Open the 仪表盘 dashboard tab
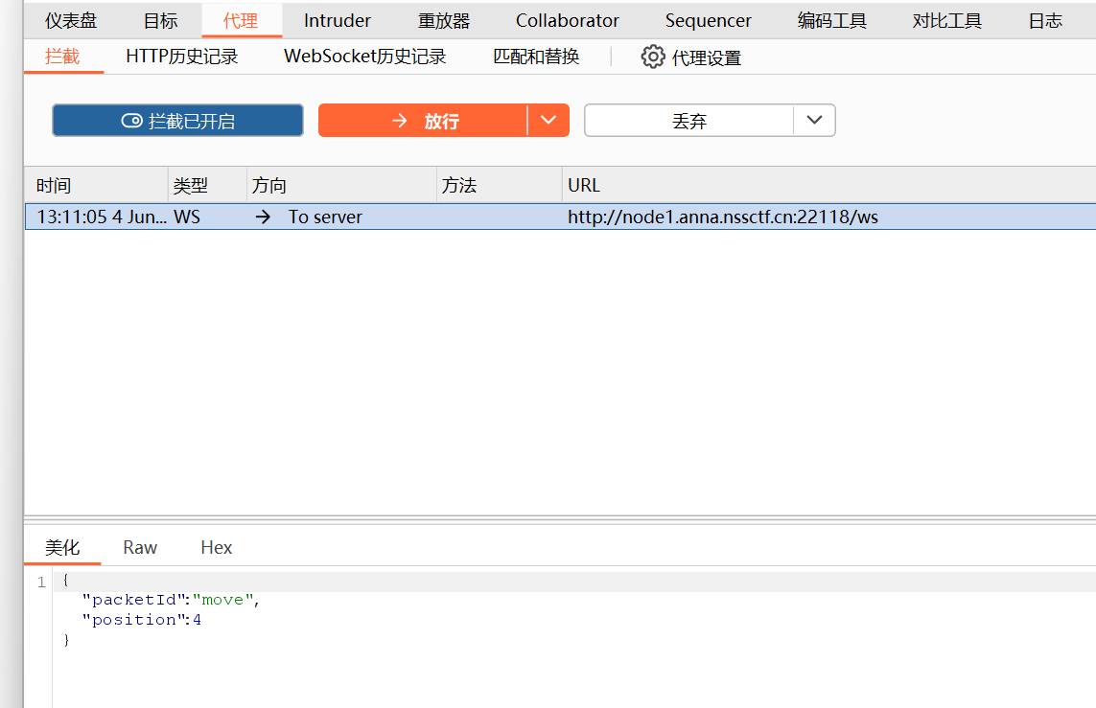Image resolution: width=1096 pixels, height=708 pixels. (71, 21)
